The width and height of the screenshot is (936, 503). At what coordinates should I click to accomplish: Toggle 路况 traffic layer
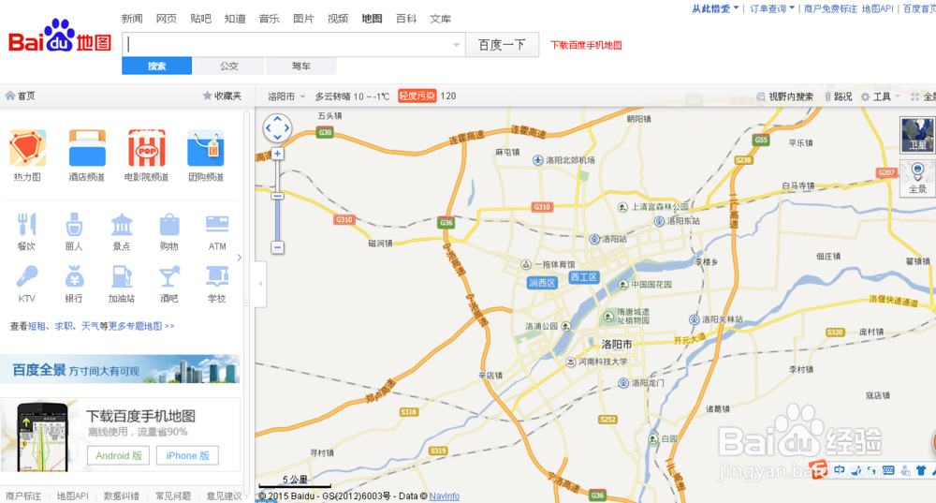point(838,96)
